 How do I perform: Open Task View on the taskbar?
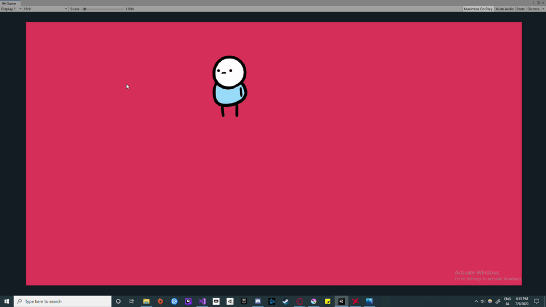pyautogui.click(x=132, y=301)
